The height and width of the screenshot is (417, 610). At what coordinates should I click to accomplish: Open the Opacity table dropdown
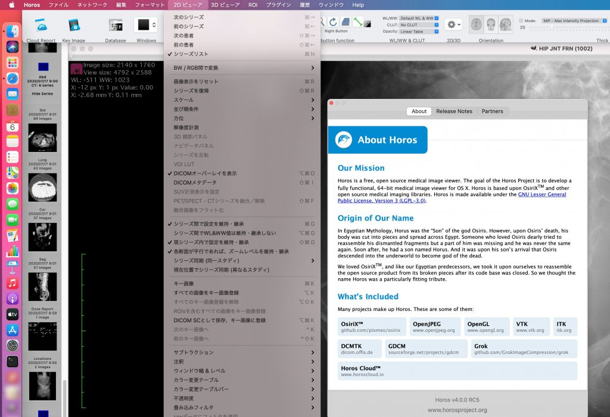coord(419,32)
